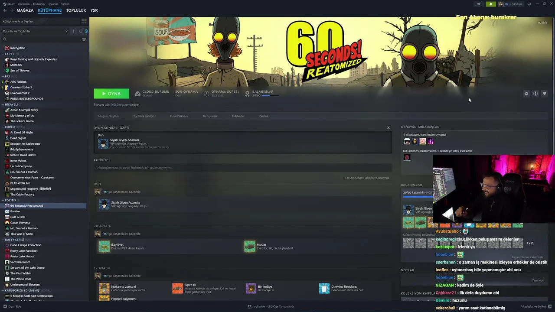The height and width of the screenshot is (312, 555).
Task: Add game to favorites with heart icon
Action: click(x=545, y=94)
